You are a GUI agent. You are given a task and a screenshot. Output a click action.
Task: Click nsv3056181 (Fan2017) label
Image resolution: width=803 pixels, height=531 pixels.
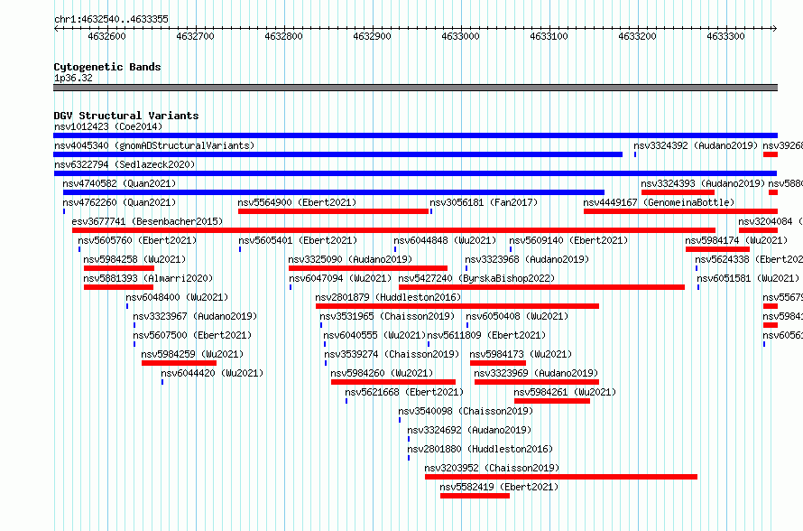point(484,202)
